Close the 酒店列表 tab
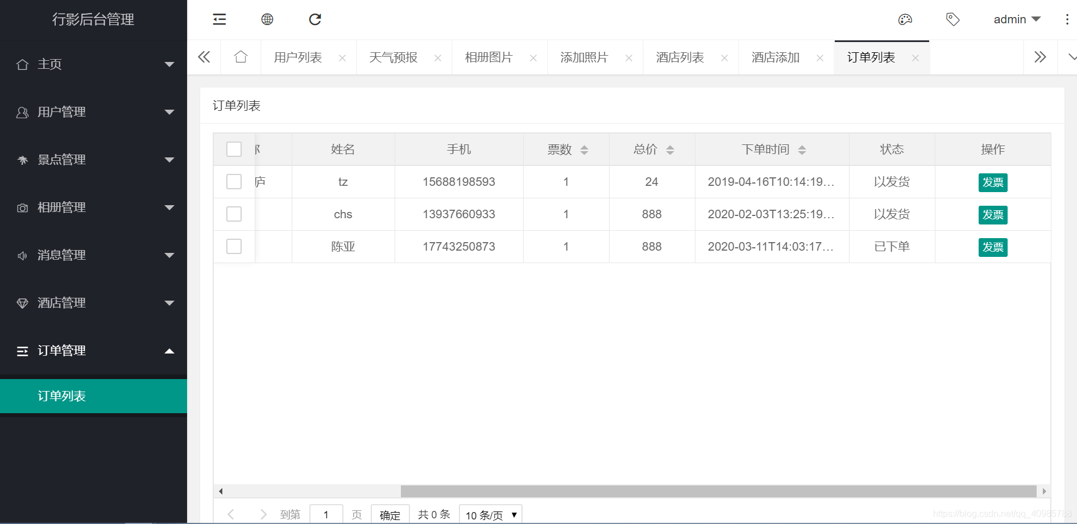 [724, 58]
